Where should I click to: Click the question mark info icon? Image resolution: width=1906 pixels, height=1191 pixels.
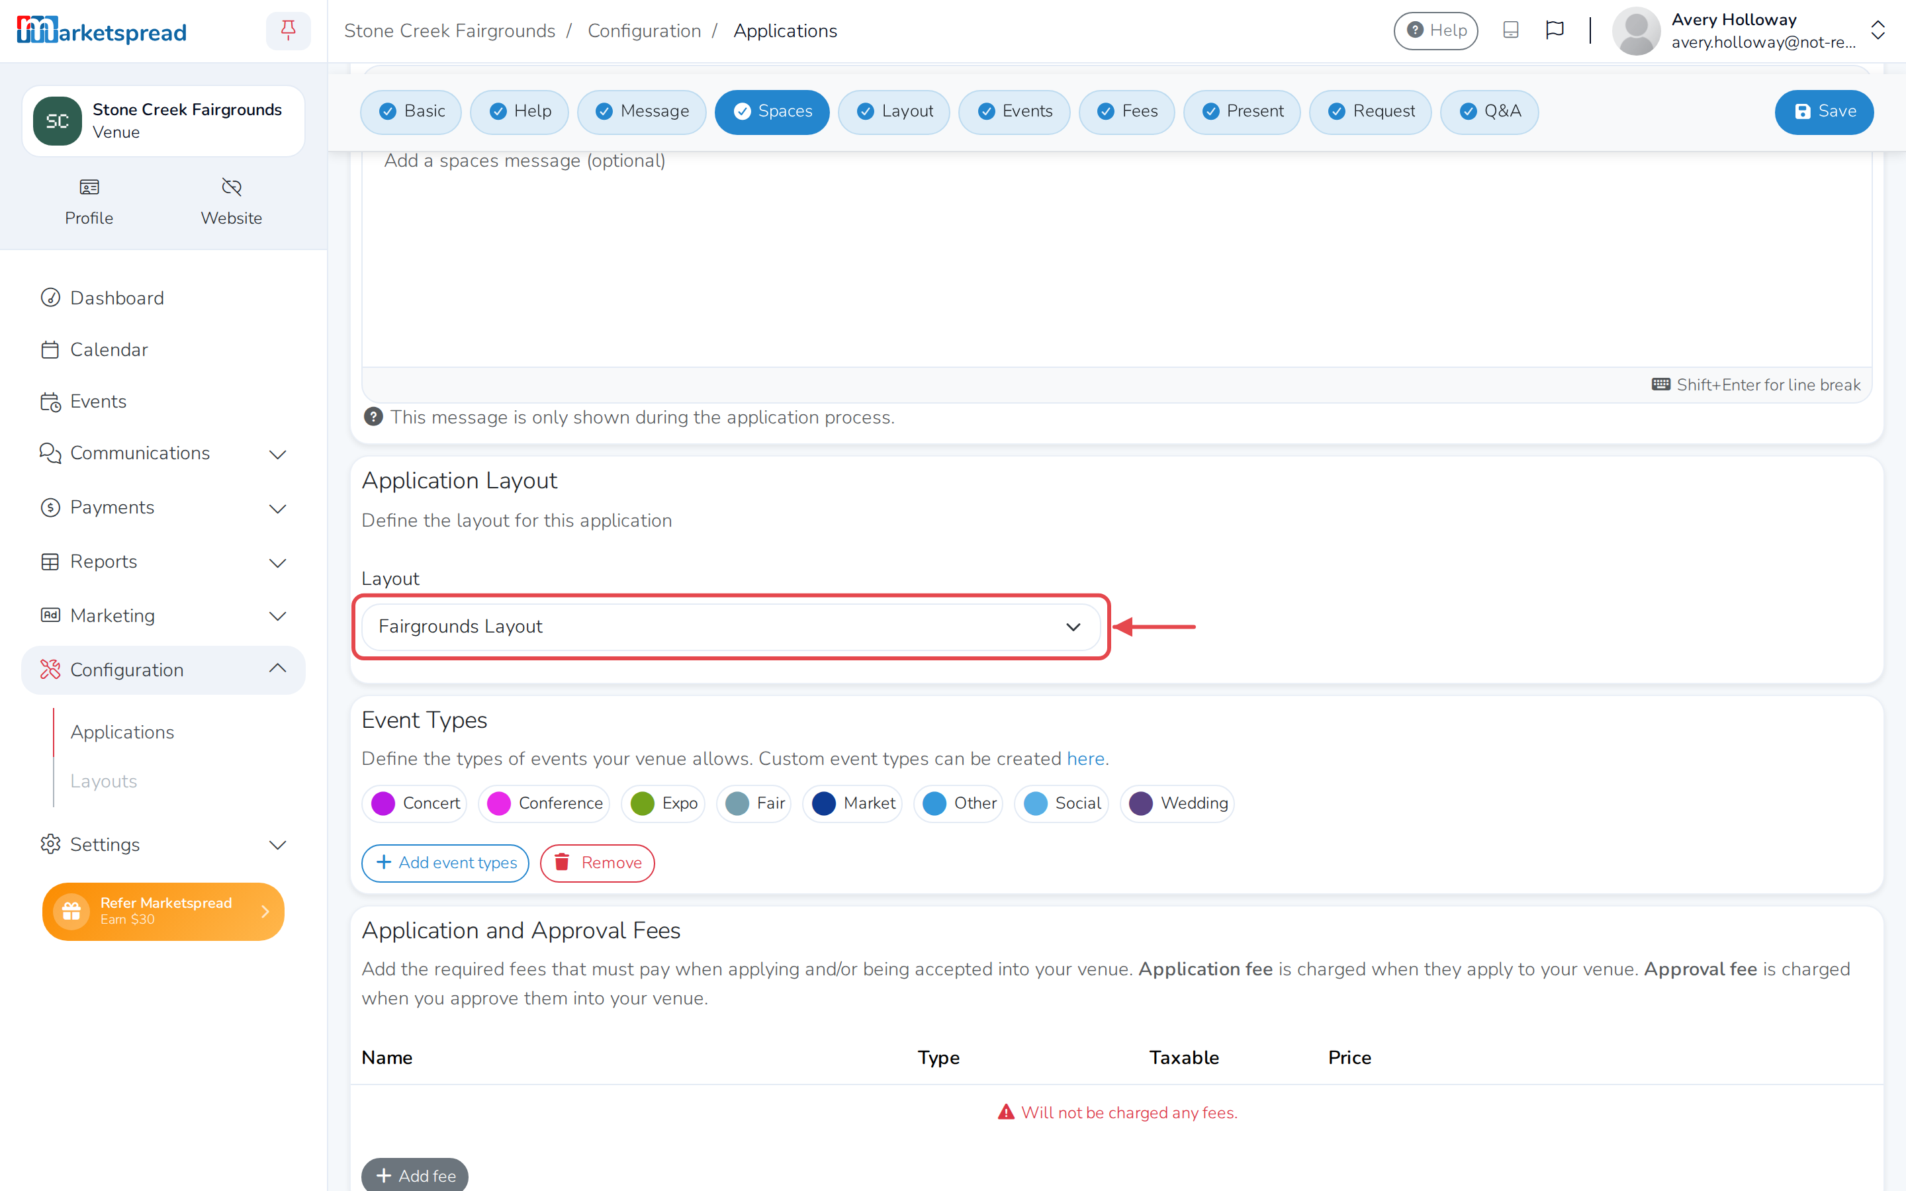373,417
